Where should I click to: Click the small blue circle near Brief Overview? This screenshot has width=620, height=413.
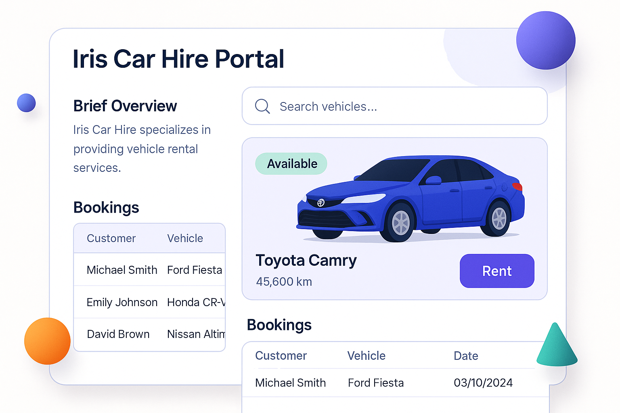click(x=26, y=103)
